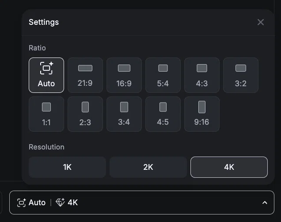This screenshot has width=281, height=222.
Task: Set ratio to 9:16 vertical
Action: point(202,114)
